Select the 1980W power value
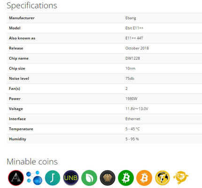This screenshot has height=188, width=202. [x=132, y=99]
